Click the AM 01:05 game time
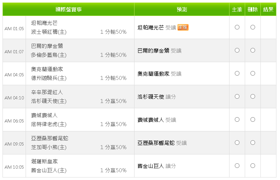 pos(14,29)
